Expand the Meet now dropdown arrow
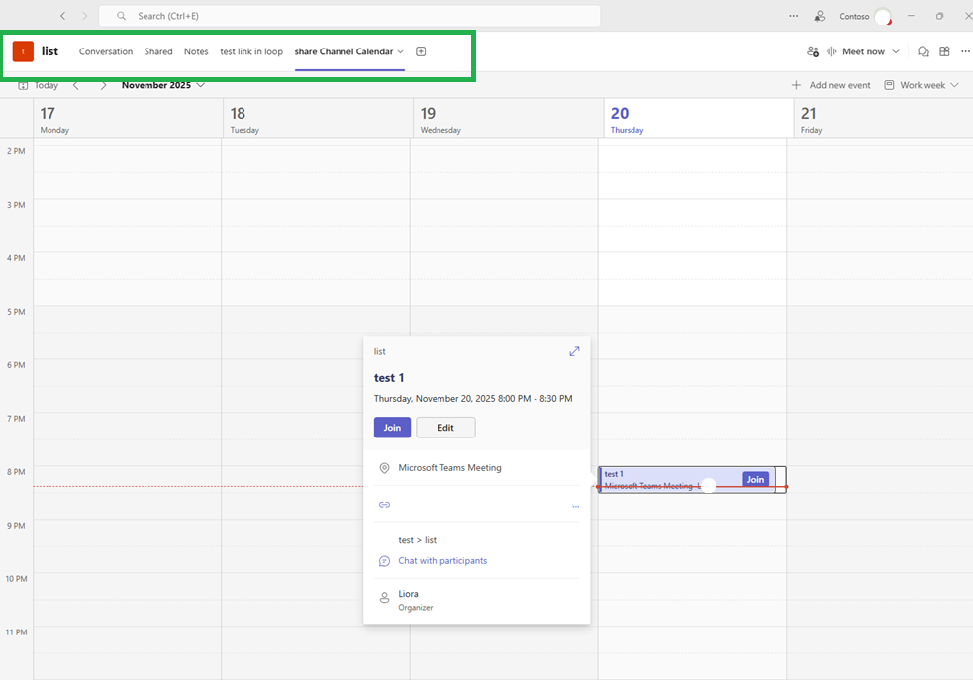The width and height of the screenshot is (973, 680). [x=896, y=51]
